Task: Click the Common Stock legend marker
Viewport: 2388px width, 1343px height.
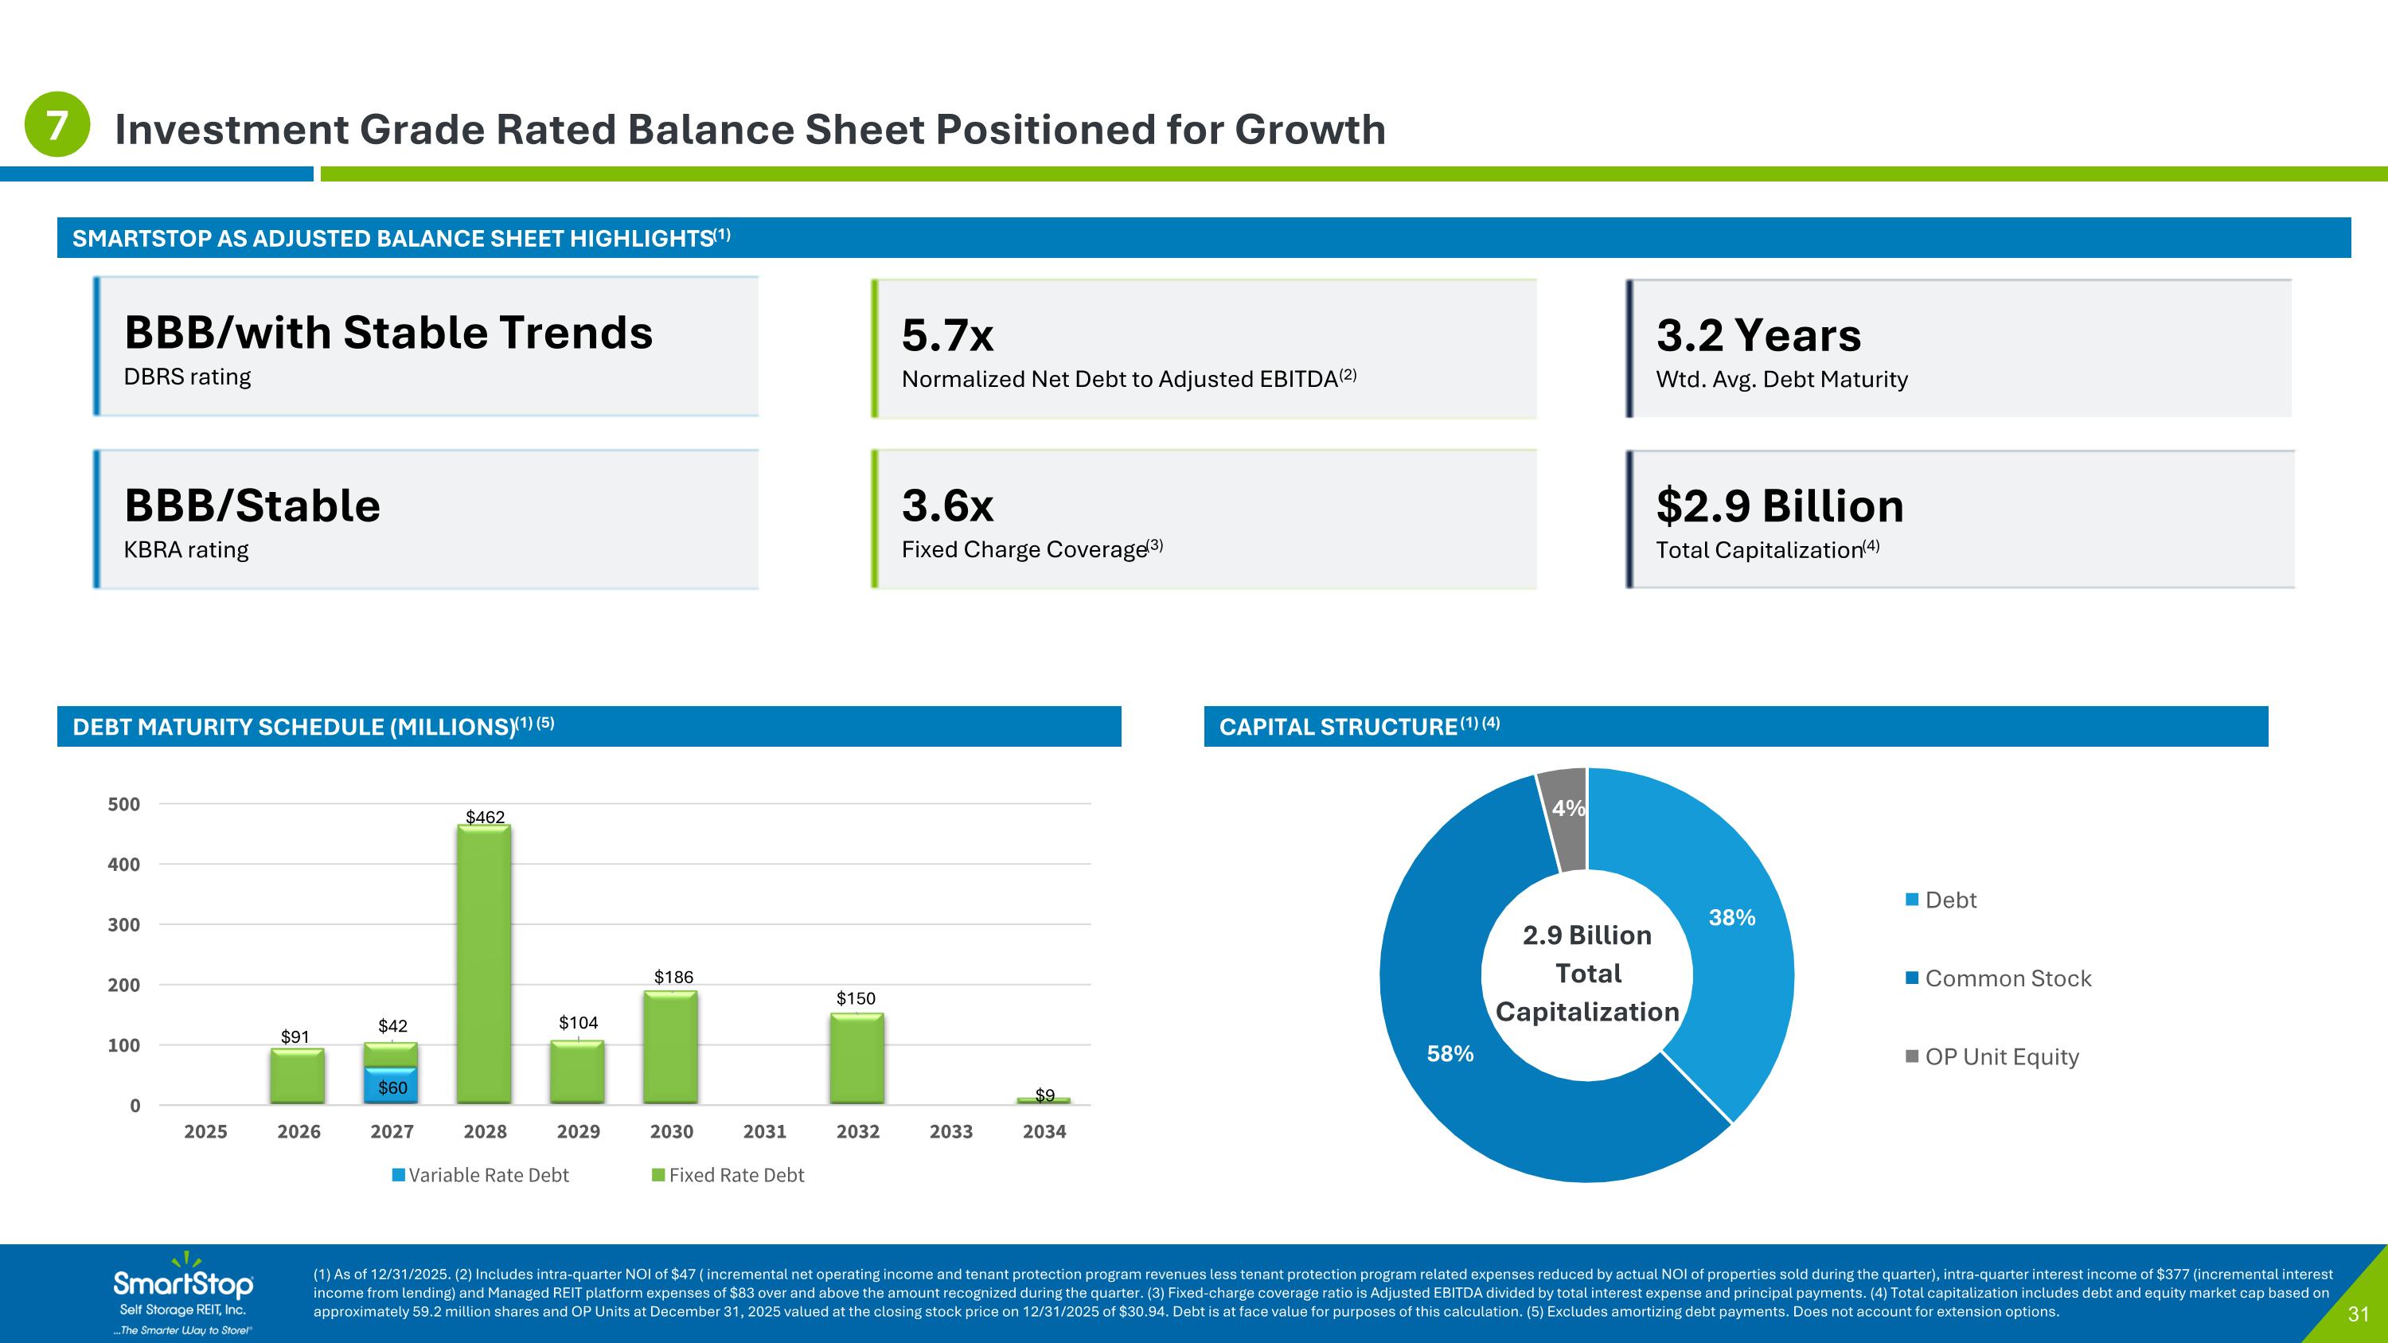Action: 1911,978
